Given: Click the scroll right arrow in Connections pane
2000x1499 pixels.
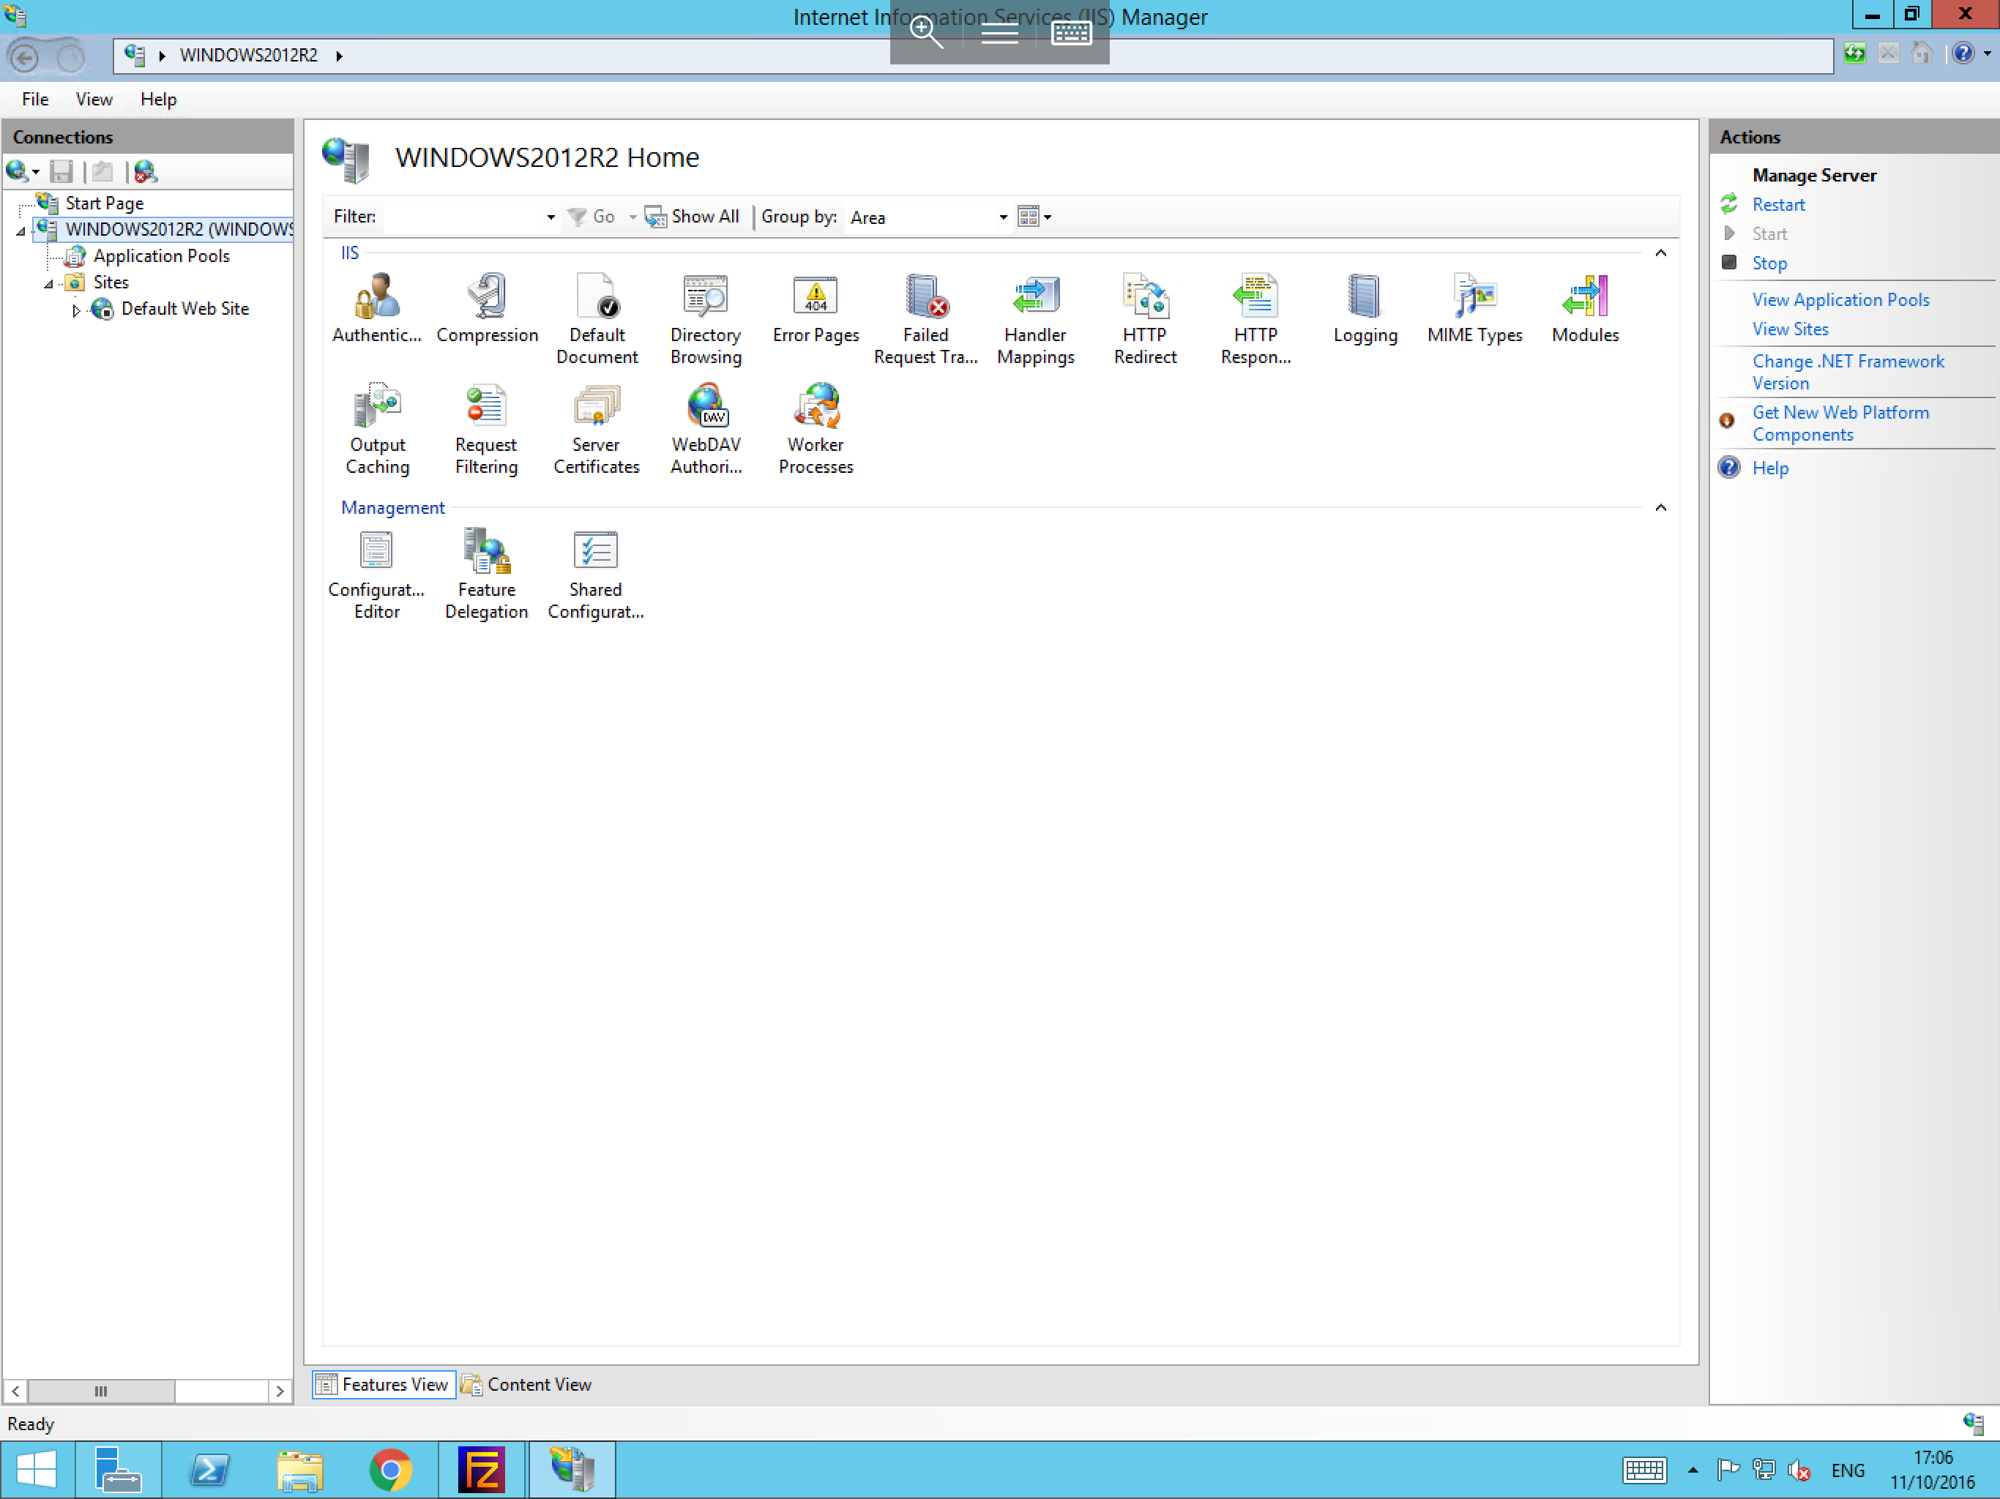Looking at the screenshot, I should [280, 1391].
